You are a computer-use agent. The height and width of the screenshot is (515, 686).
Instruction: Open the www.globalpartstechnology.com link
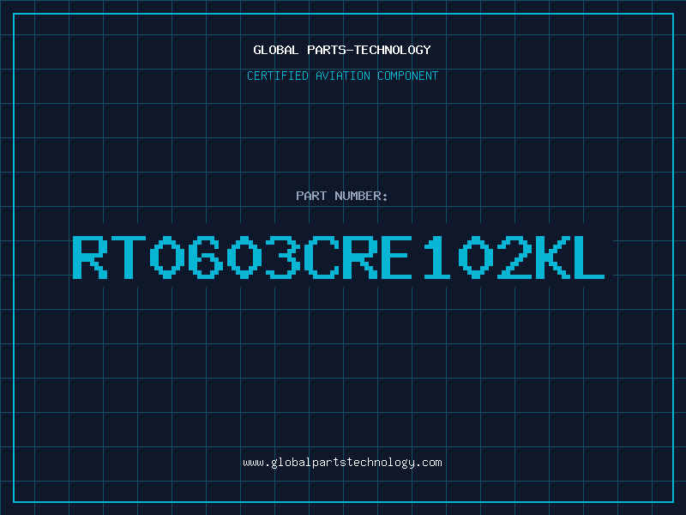click(x=342, y=463)
